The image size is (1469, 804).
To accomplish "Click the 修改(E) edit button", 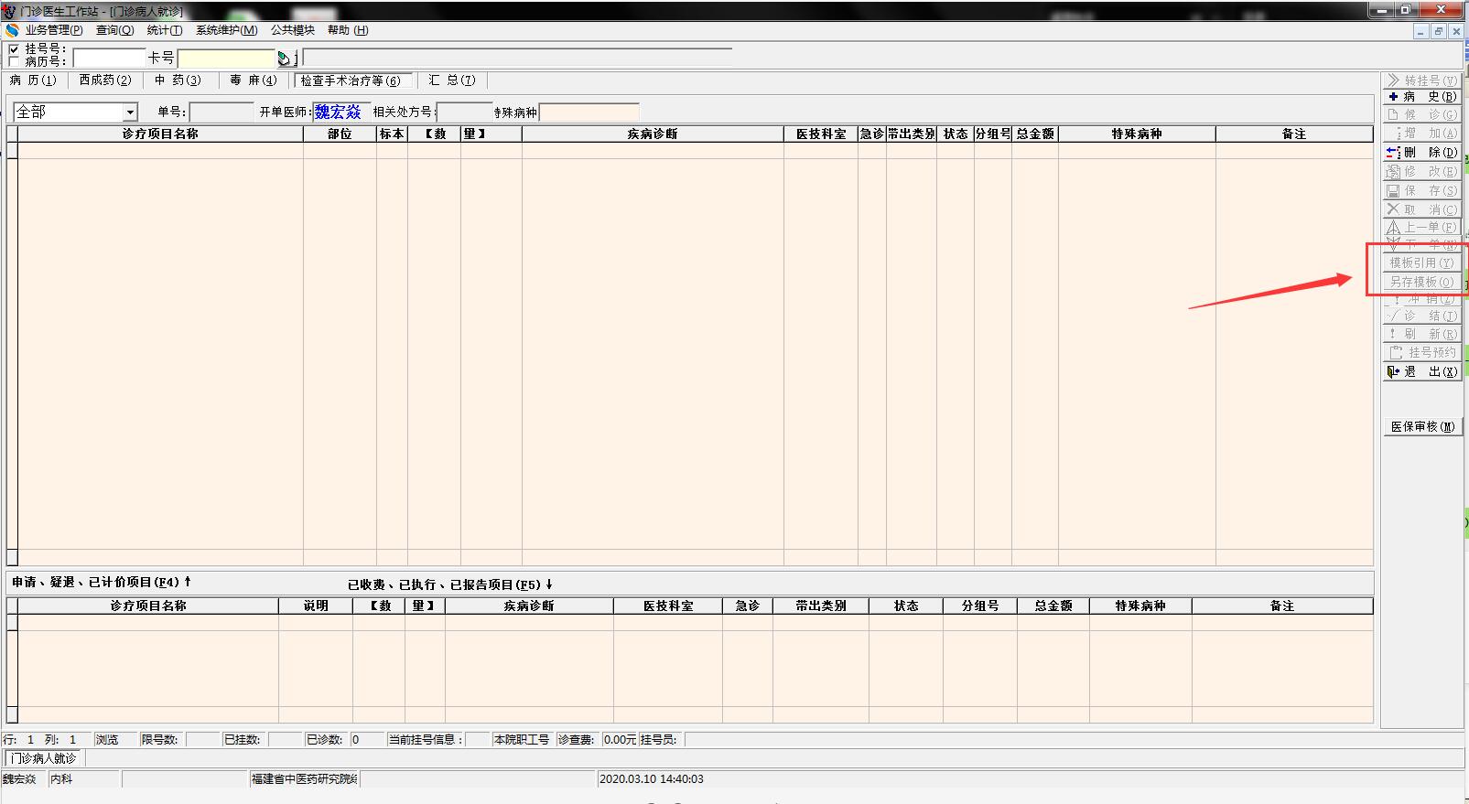I will [1421, 172].
